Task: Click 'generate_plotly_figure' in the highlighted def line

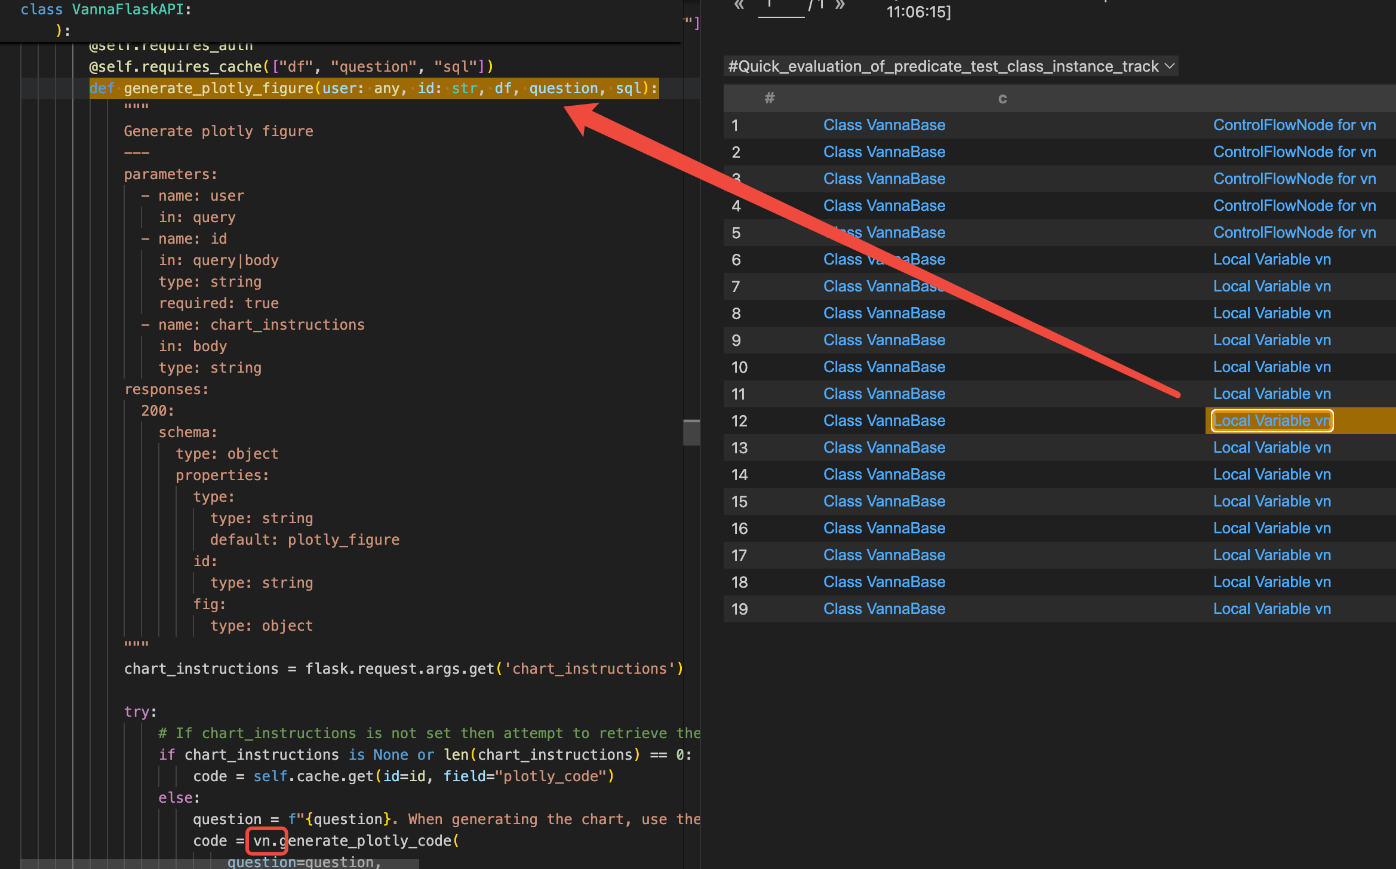Action: 219,88
